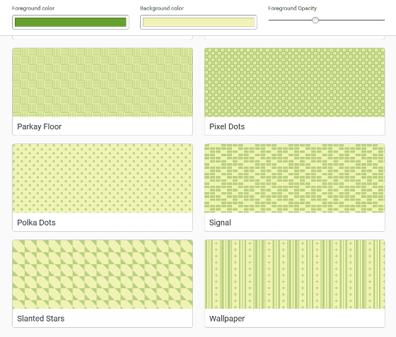Open the Foreground color green swatch
Viewport: 396px width, 337px height.
[71, 22]
